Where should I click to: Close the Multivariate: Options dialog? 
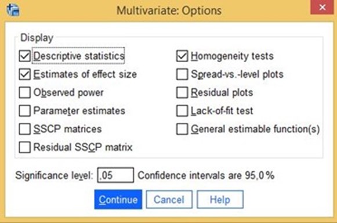[x=322, y=7]
